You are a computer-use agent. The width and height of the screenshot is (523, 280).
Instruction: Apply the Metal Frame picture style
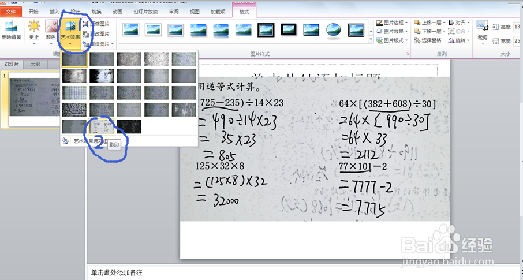tap(176, 30)
